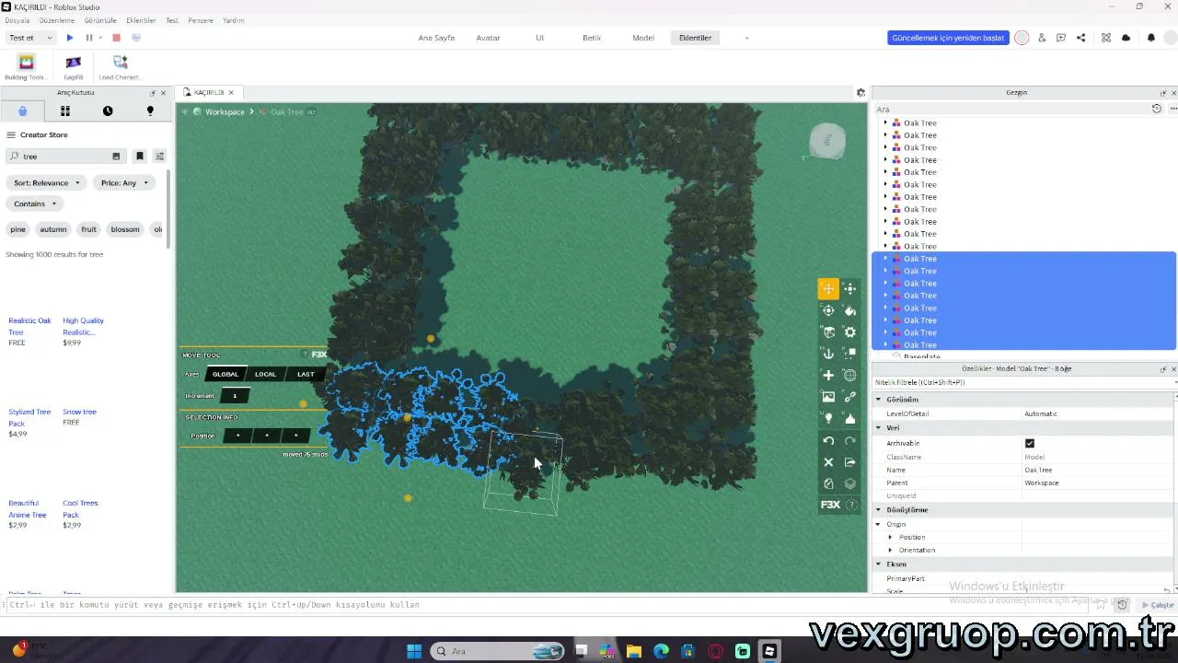Set F3X move axes to Global
Viewport: 1178px width, 663px height.
tap(225, 374)
